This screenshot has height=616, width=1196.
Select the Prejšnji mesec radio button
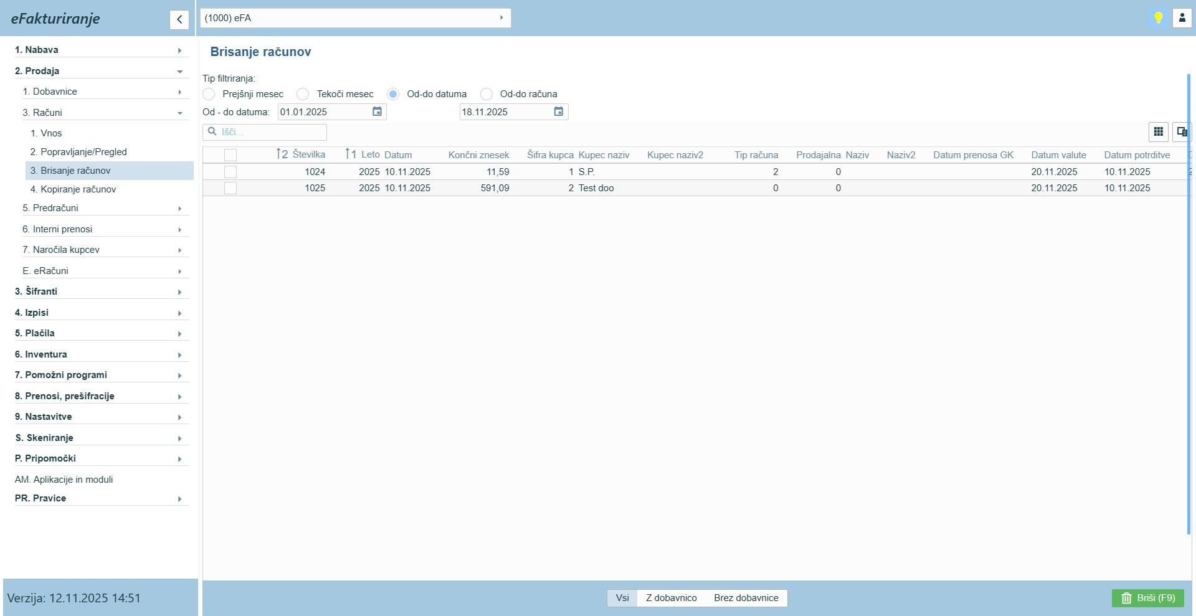(x=209, y=94)
